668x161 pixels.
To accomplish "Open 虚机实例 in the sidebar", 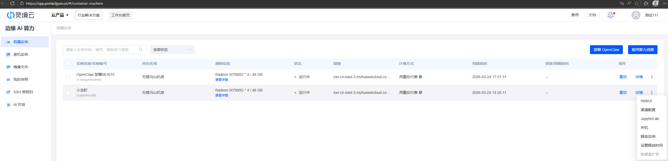I will tap(21, 54).
